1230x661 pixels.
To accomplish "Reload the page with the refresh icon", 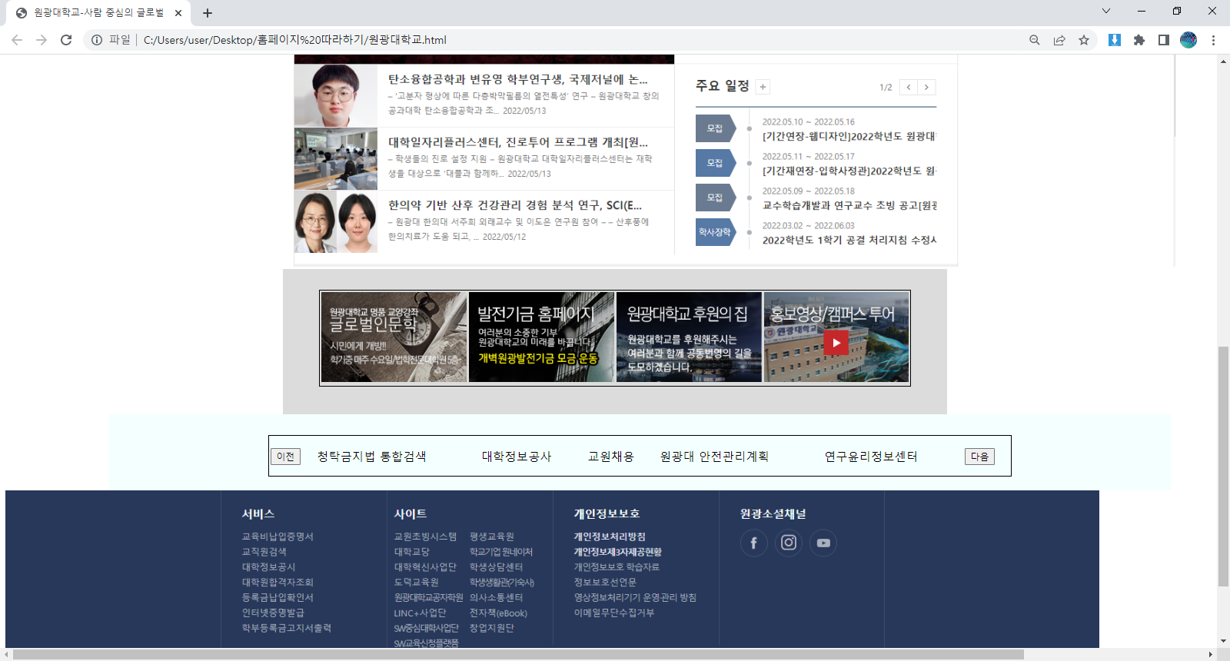I will click(x=66, y=40).
